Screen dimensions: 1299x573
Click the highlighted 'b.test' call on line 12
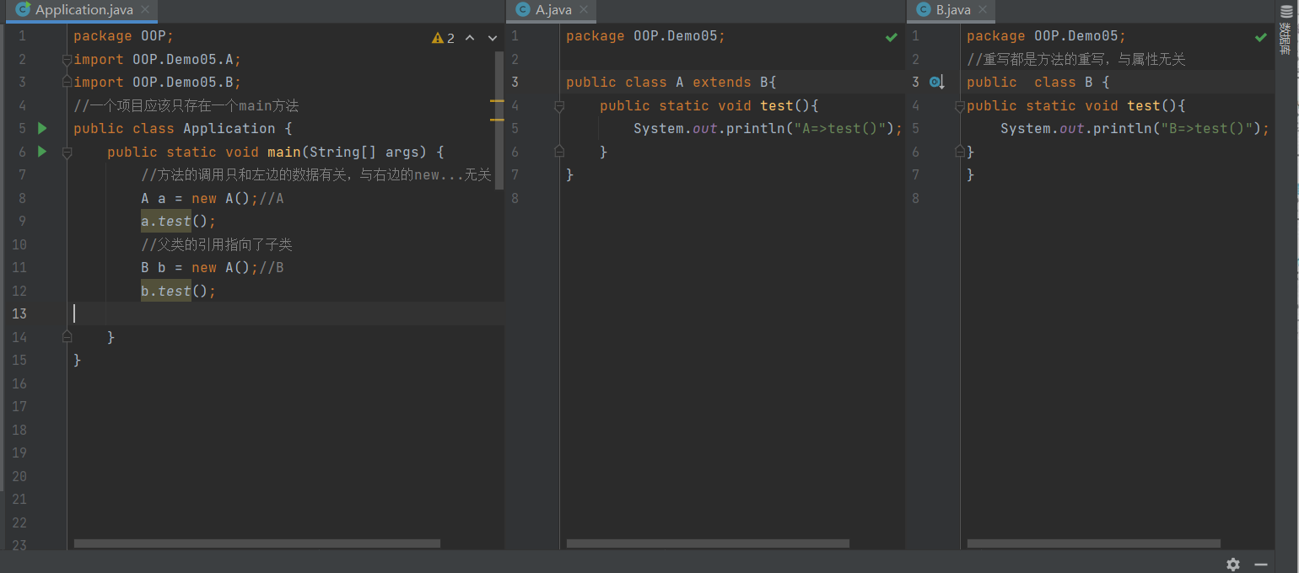pos(166,291)
